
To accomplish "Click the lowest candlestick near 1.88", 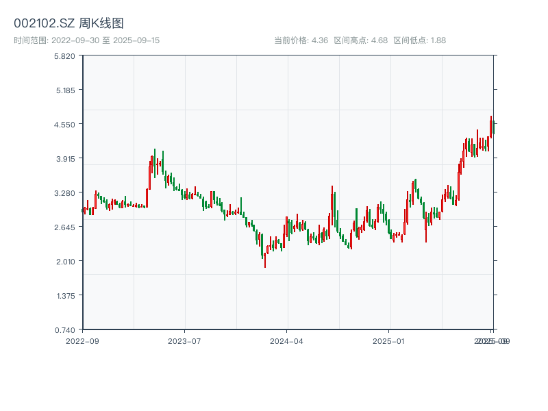I will (265, 260).
